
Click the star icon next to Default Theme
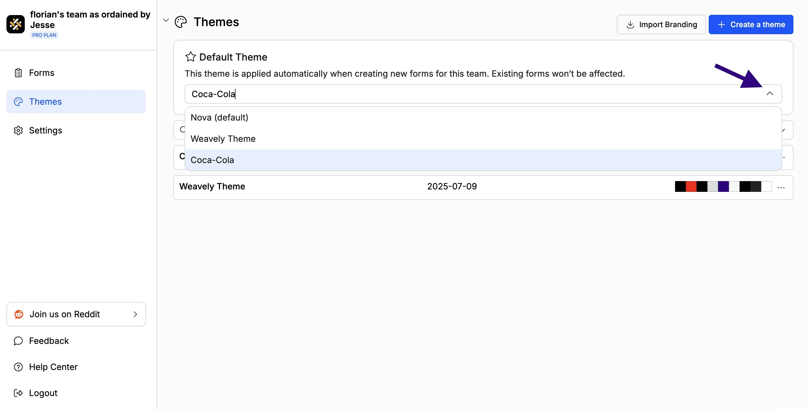[x=190, y=57]
